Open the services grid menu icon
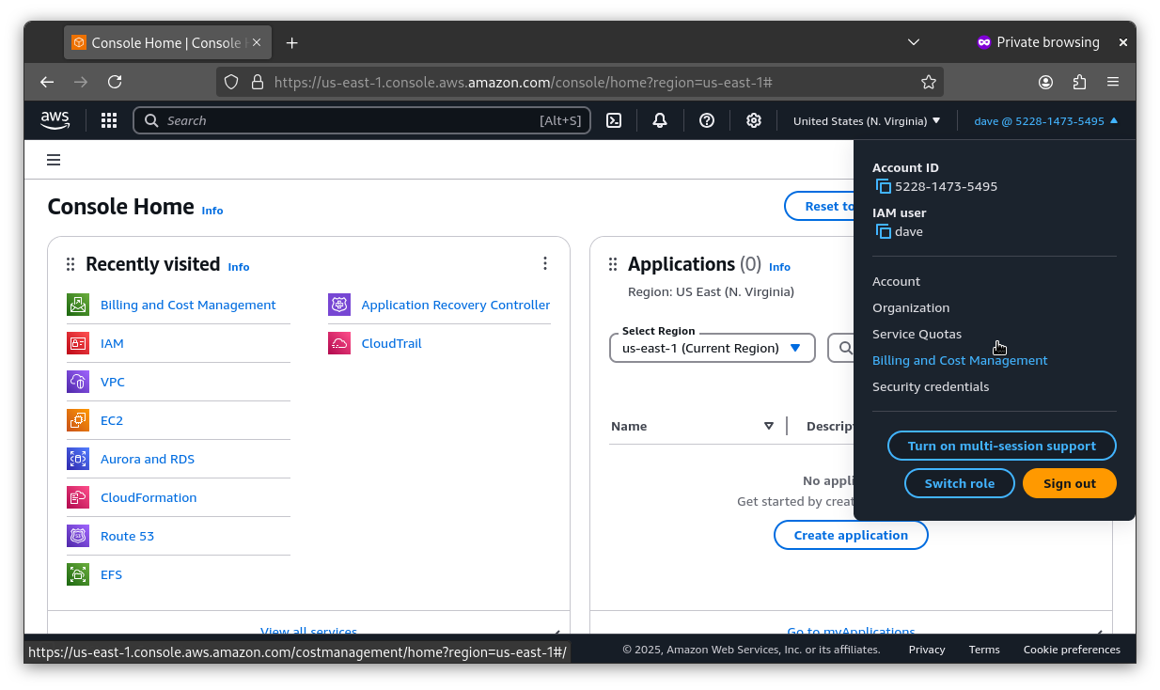Image resolution: width=1160 pixels, height=690 pixels. (x=109, y=120)
